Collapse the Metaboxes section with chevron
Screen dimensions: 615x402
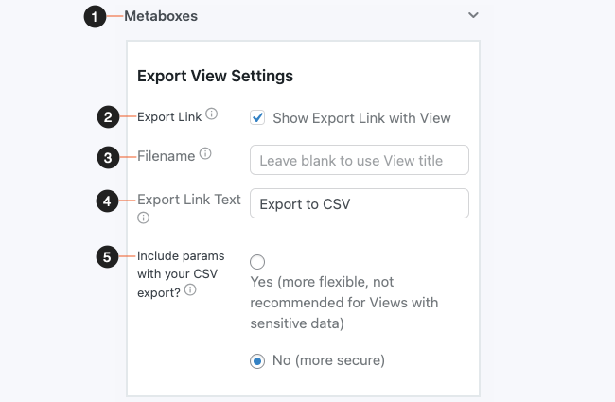[x=473, y=15]
